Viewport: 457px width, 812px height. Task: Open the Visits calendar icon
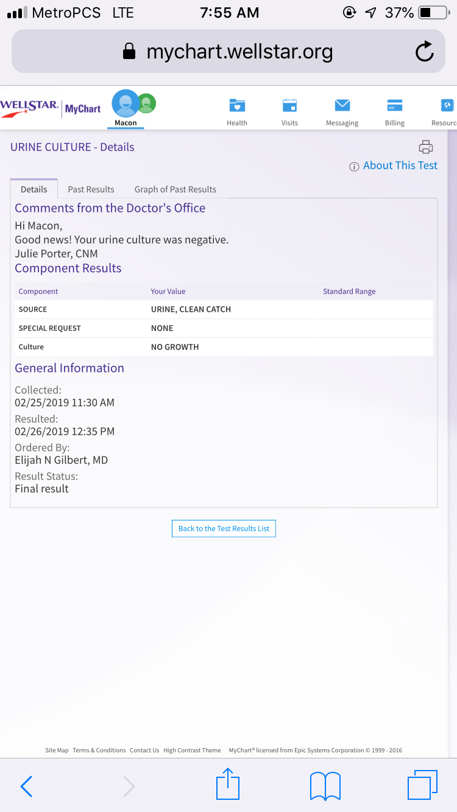pos(289,106)
